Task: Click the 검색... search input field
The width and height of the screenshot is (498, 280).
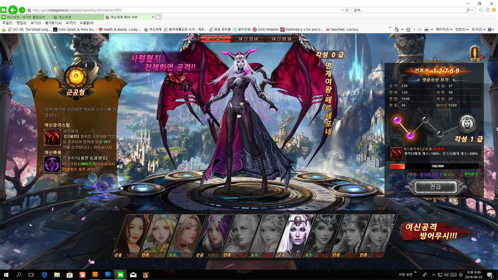Action: pyautogui.click(x=409, y=10)
